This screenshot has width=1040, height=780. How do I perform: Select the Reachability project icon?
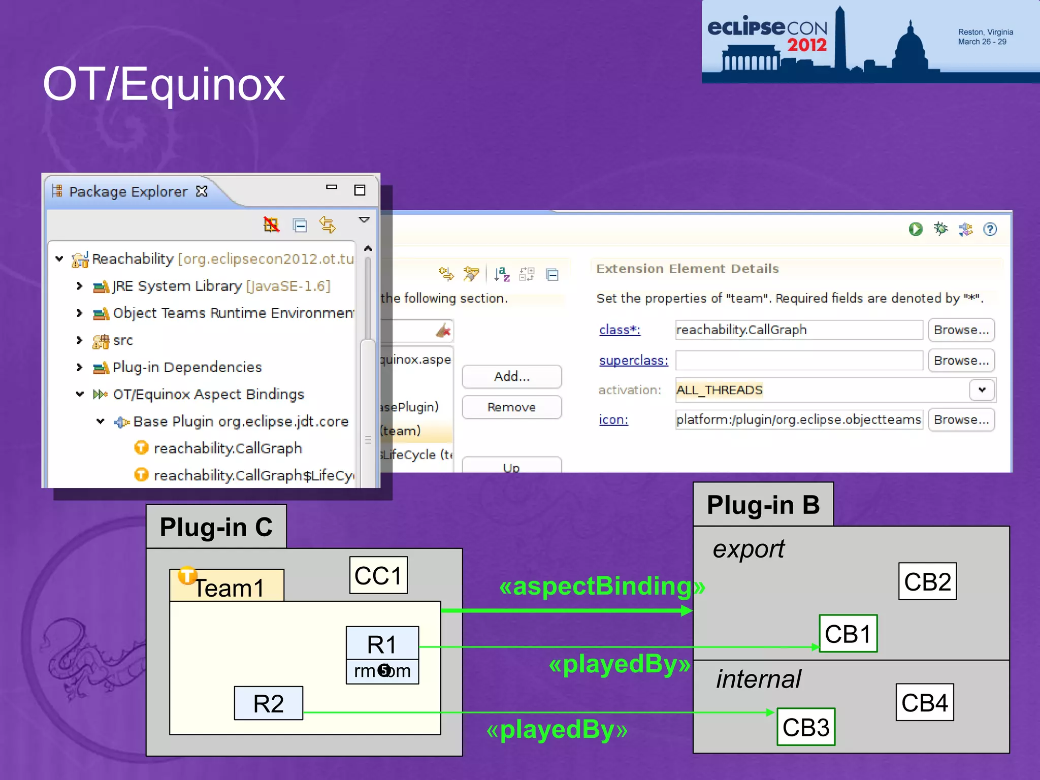(80, 259)
